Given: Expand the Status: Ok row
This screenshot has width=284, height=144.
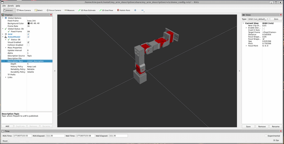Looking at the screenshot, I should (6, 40).
